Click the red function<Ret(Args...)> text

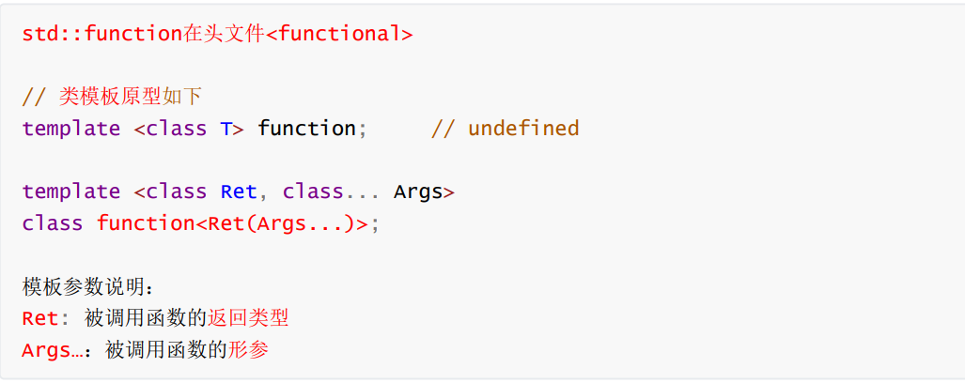click(232, 224)
